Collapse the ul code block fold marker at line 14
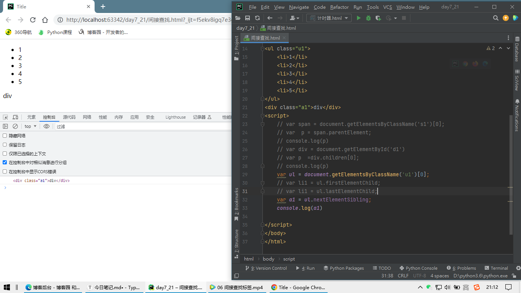The height and width of the screenshot is (293, 521). pyautogui.click(x=262, y=49)
